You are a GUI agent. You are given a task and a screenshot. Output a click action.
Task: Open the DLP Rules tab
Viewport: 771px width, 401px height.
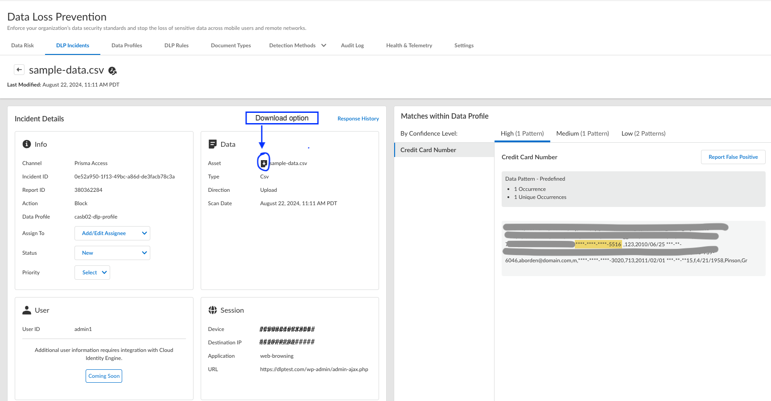pyautogui.click(x=176, y=45)
